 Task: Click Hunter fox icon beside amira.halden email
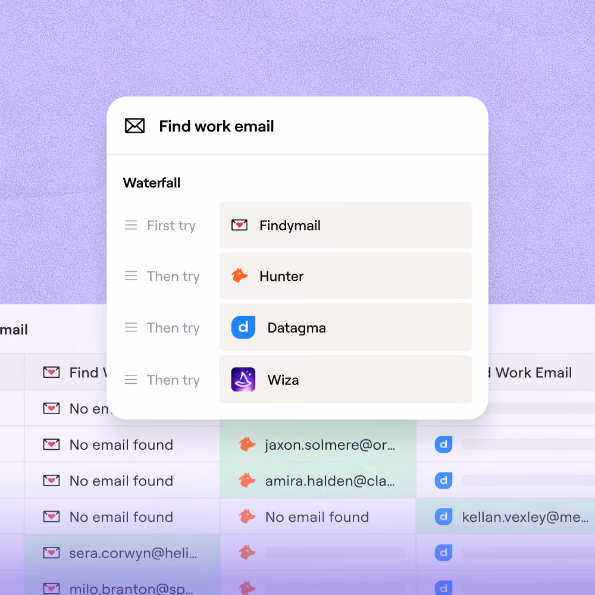(247, 480)
